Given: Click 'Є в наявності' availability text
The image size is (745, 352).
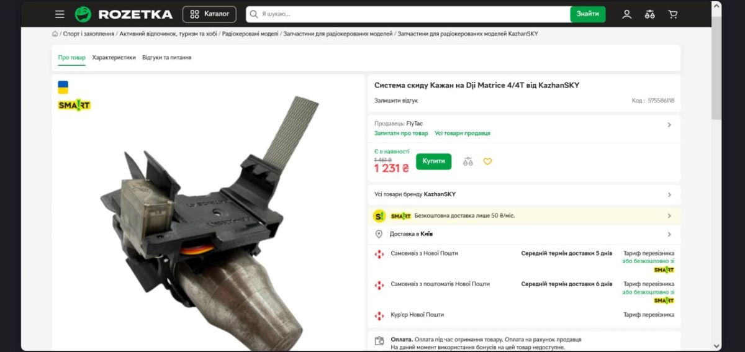Looking at the screenshot, I should [x=392, y=151].
